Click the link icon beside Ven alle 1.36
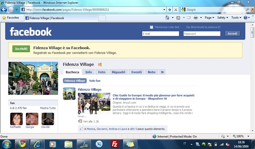The height and width of the screenshot is (149, 255). pyautogui.click(x=80, y=121)
